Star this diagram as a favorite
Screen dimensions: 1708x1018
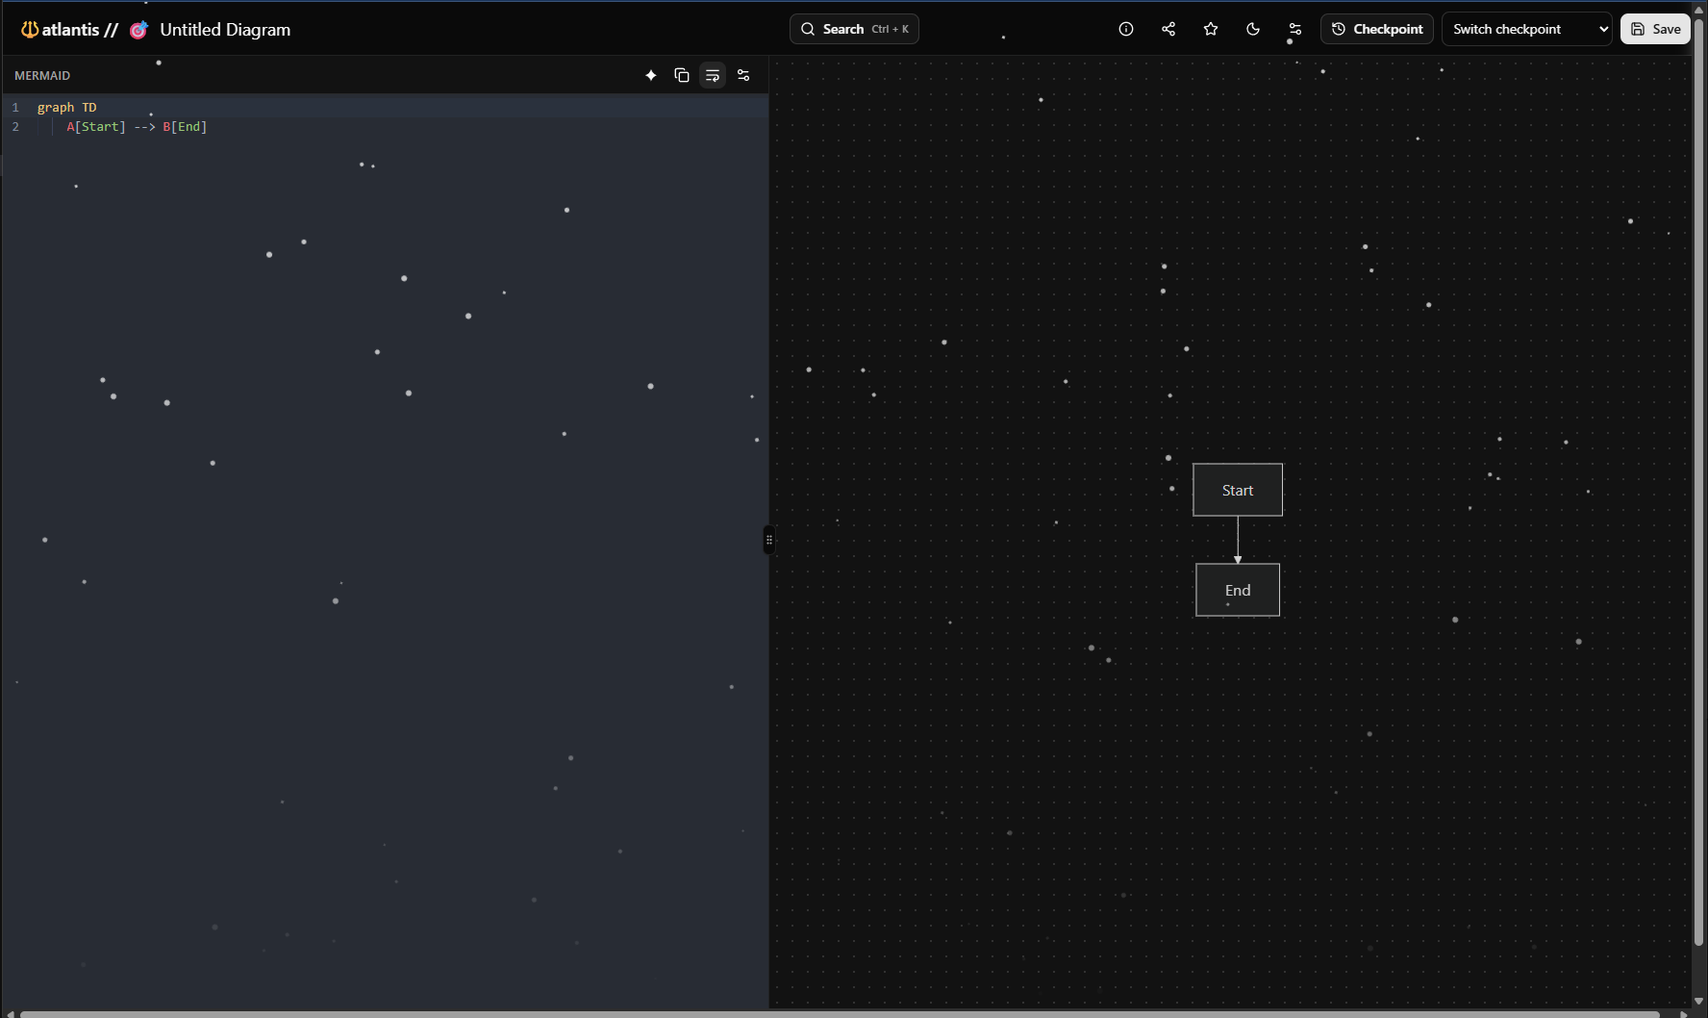click(1211, 29)
